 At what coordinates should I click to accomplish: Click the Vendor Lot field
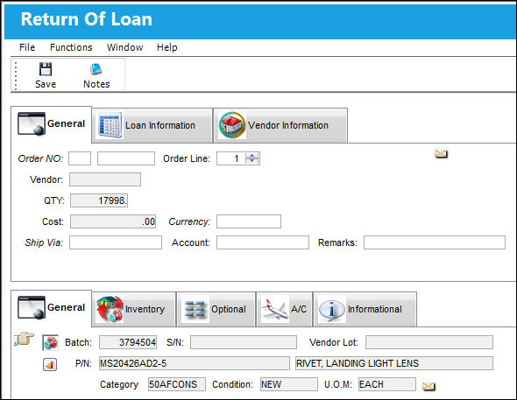429,342
